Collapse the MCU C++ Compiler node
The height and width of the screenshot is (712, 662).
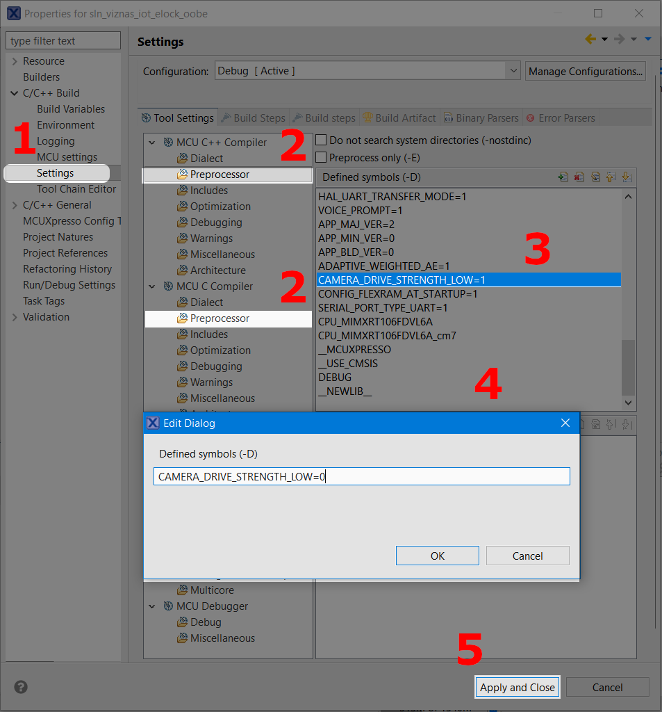(x=153, y=143)
